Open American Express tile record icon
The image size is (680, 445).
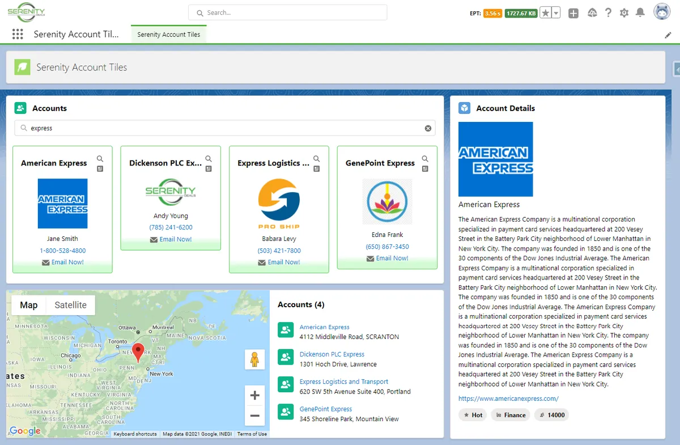click(100, 168)
